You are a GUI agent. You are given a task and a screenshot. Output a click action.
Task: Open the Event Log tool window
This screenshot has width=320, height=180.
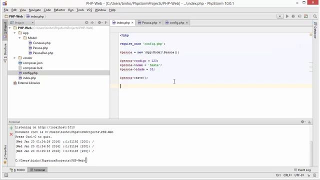pyautogui.click(x=302, y=170)
